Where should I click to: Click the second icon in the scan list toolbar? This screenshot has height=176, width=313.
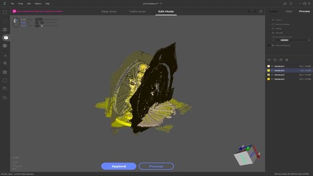(x=275, y=60)
